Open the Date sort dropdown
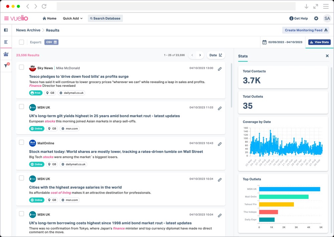This screenshot has width=334, height=237. (x=216, y=55)
